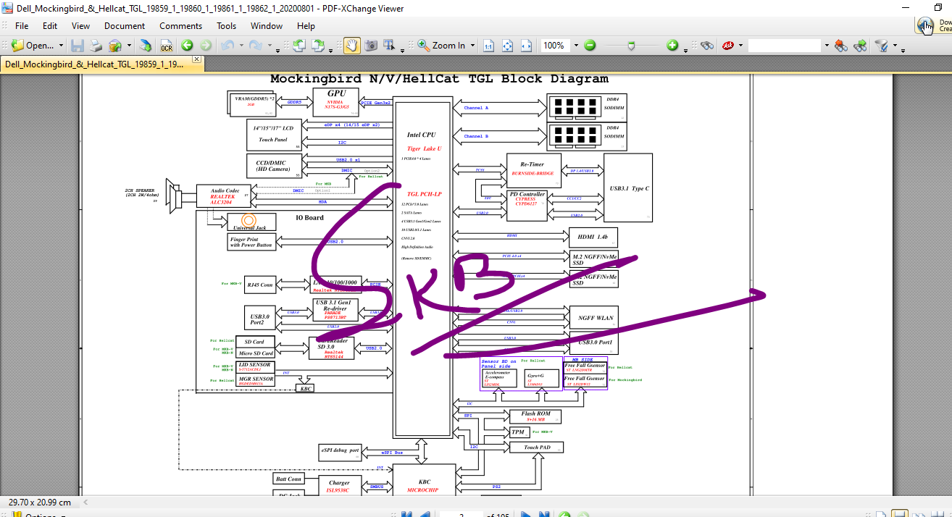This screenshot has height=517, width=952.
Task: Click the green minus zoom out button
Action: click(x=590, y=45)
